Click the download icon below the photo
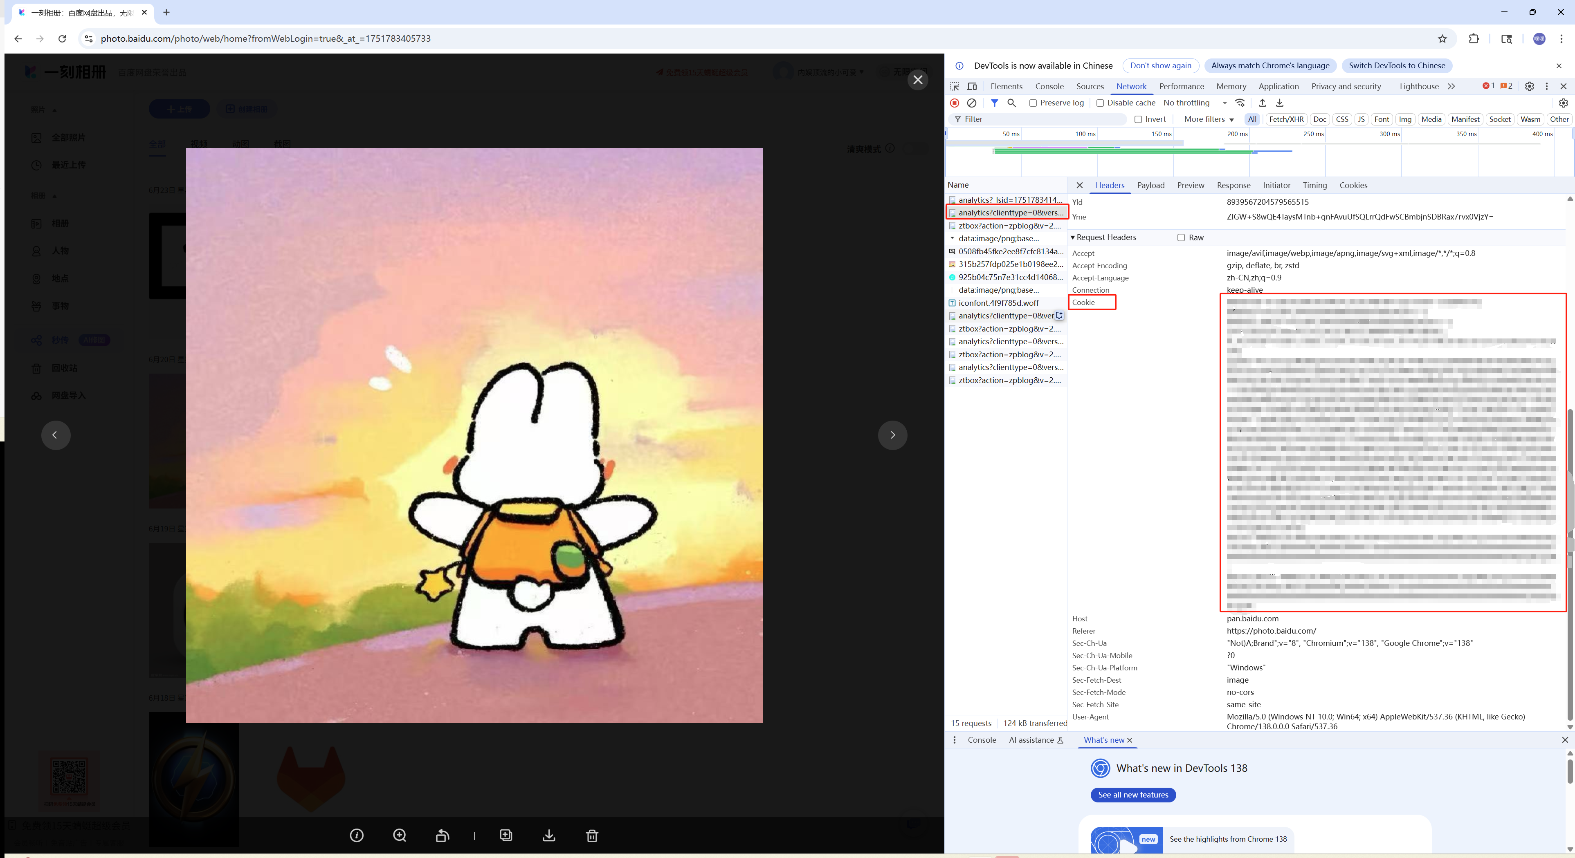1575x858 pixels. point(549,836)
